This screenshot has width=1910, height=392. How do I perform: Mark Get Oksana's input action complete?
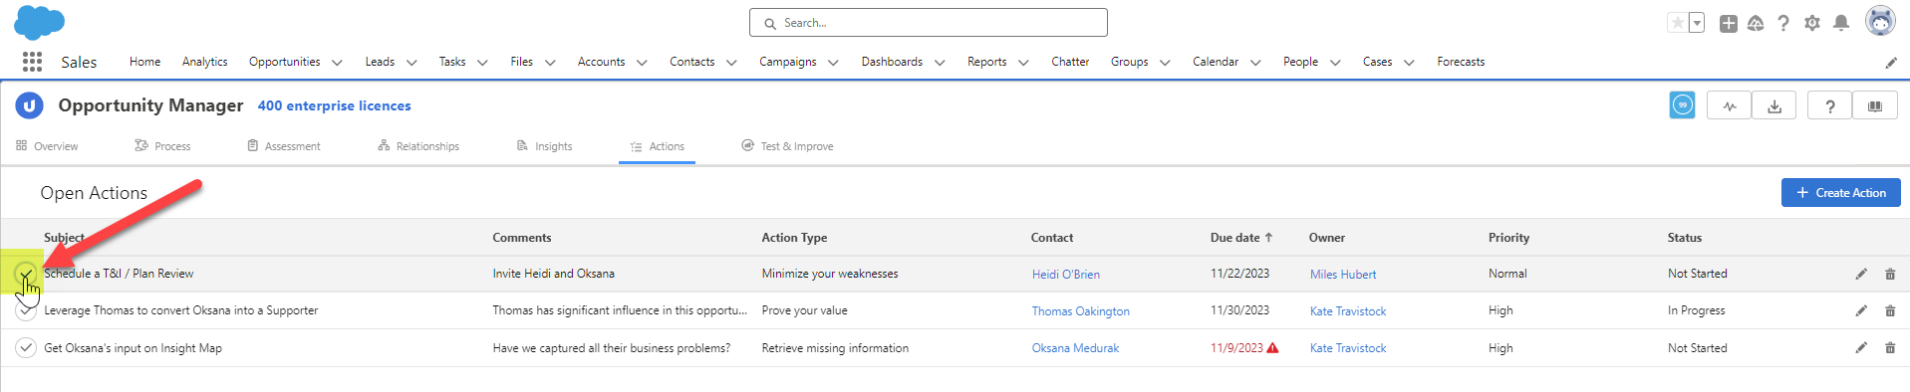click(x=25, y=347)
